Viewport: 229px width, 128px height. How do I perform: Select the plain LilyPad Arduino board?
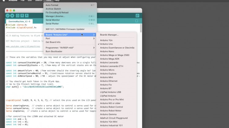(116, 96)
